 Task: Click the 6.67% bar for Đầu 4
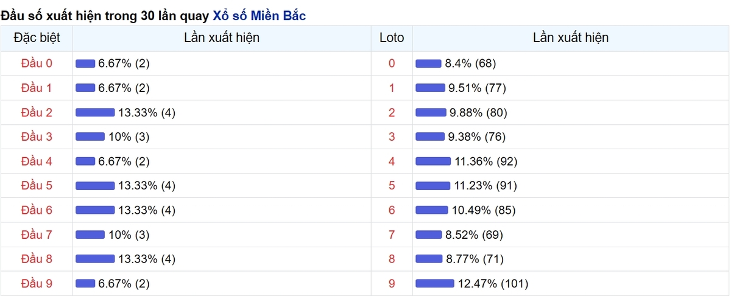[85, 161]
